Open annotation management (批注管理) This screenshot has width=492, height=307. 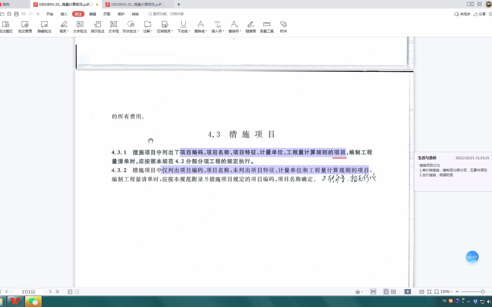[25, 27]
